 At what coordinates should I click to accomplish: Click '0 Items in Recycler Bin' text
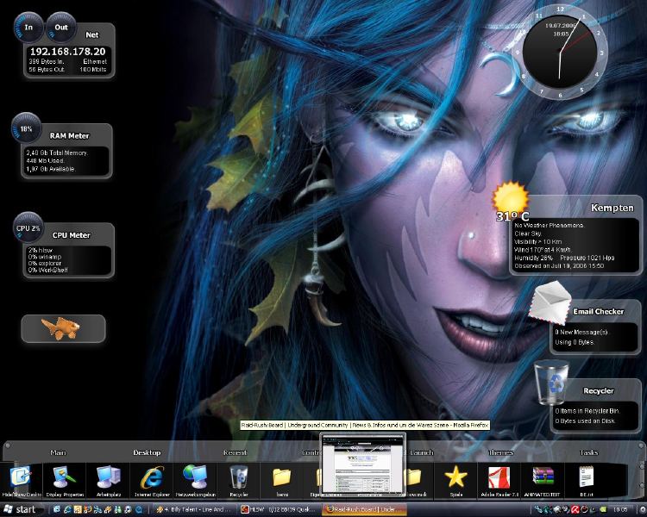click(587, 411)
